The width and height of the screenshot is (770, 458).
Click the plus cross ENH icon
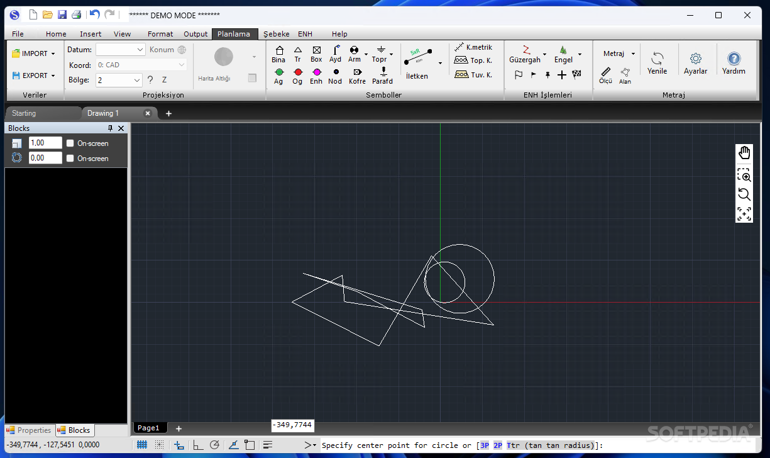[562, 75]
